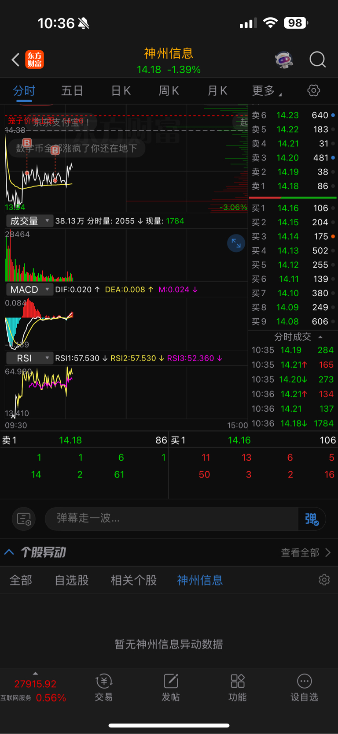This screenshot has width=338, height=734.
Task: Tap the 买5 14.12 order row
Action: [293, 265]
